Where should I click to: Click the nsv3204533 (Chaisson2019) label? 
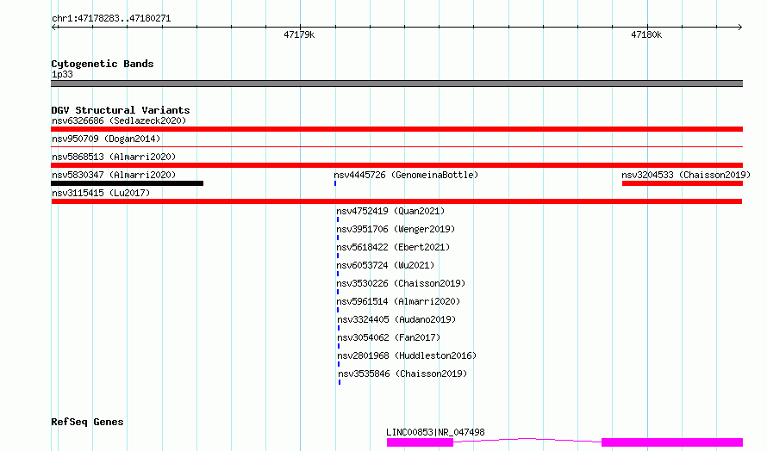coord(686,175)
